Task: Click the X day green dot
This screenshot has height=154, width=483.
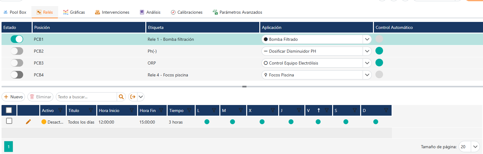Action: 262,122
